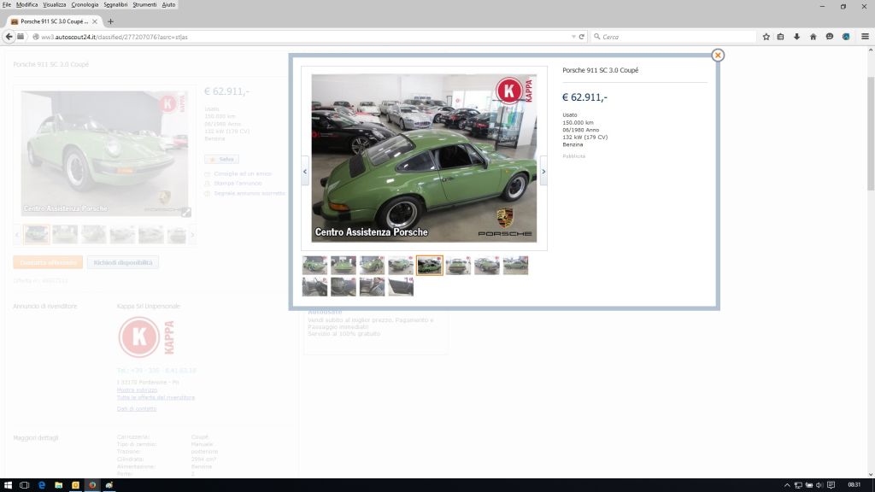Screen dimensions: 875x492
Task: Open the first thumbnail in the popup's top row
Action: (x=314, y=266)
